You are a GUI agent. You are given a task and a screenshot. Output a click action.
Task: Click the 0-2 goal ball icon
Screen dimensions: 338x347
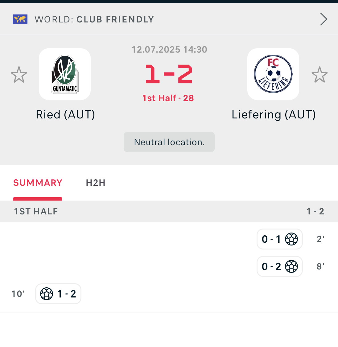click(x=291, y=266)
